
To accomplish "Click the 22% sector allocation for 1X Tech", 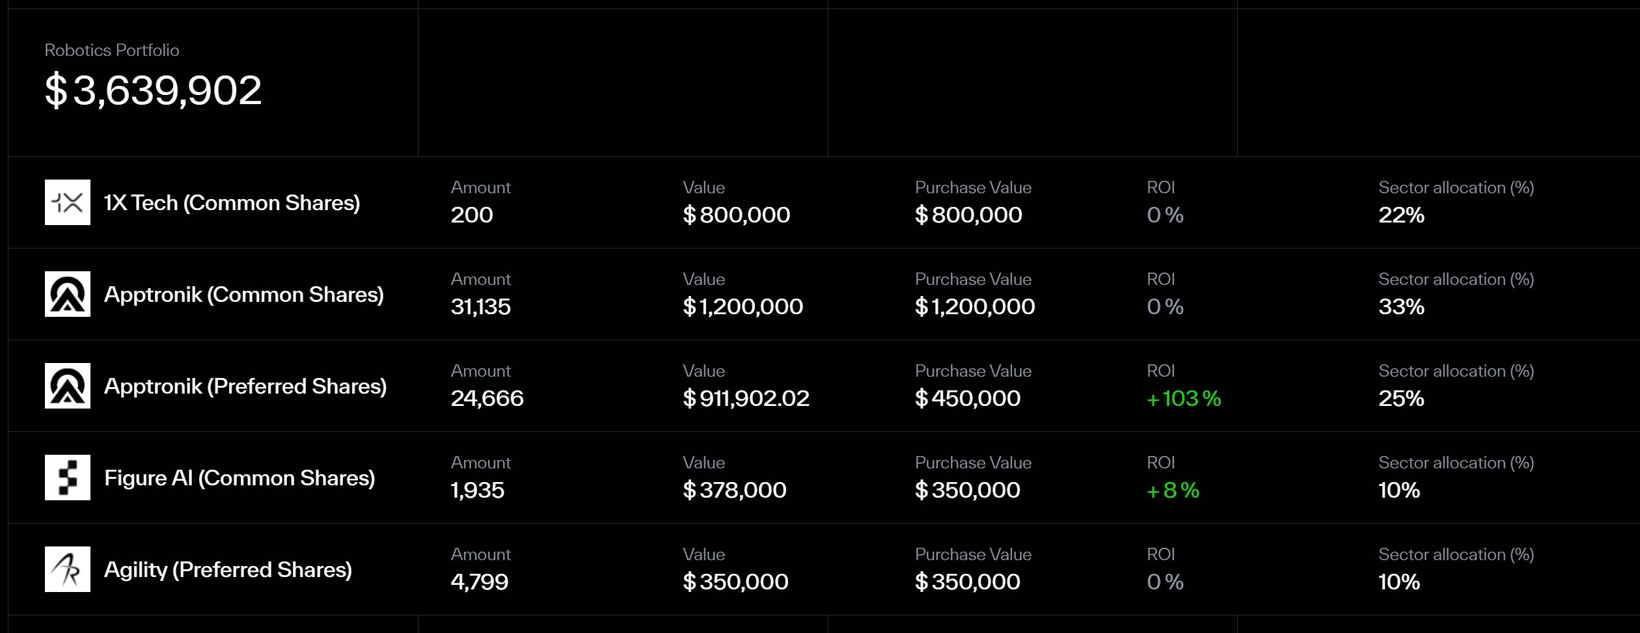I will tap(1401, 215).
